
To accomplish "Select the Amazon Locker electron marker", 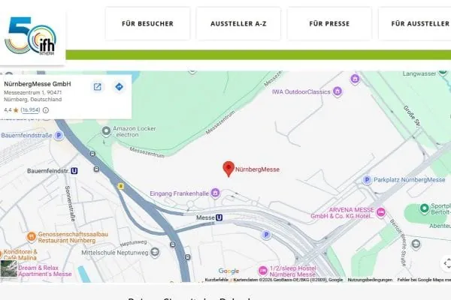I will point(106,131).
